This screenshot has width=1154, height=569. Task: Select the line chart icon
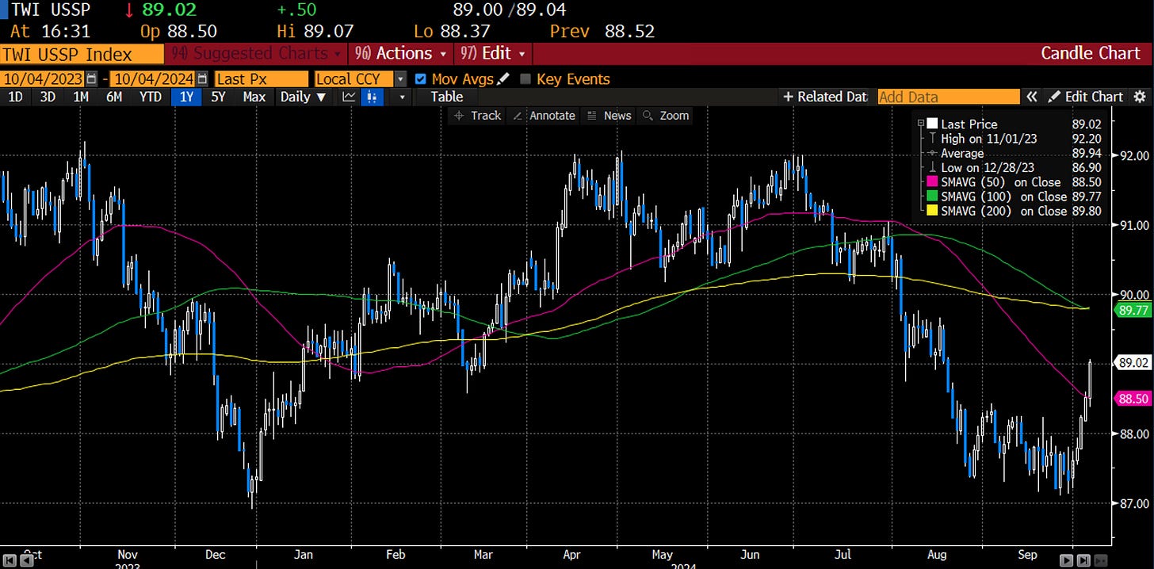pyautogui.click(x=349, y=97)
